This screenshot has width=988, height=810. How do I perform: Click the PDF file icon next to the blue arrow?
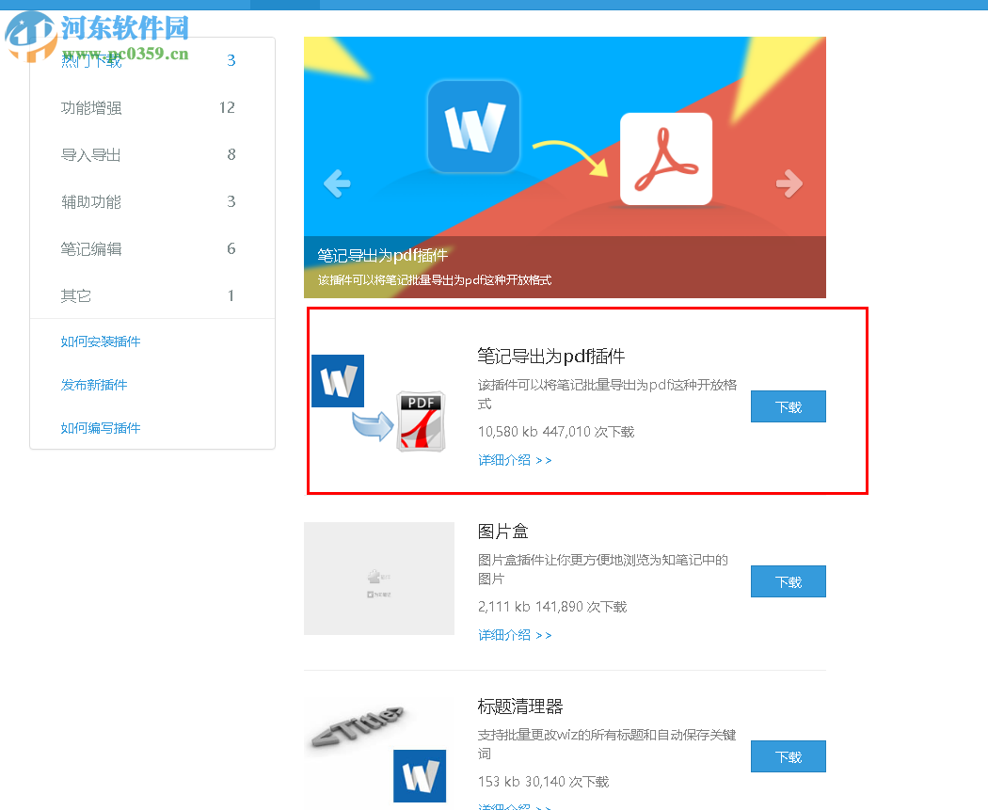click(x=419, y=420)
